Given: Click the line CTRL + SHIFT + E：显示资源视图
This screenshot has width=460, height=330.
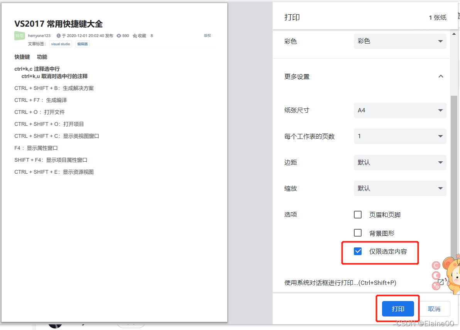Looking at the screenshot, I should point(54,172).
